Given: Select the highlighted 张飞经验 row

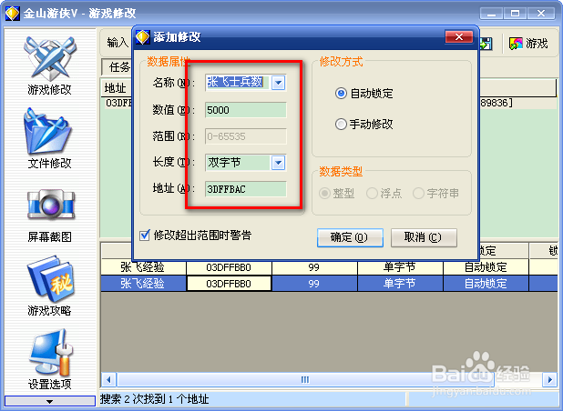Looking at the screenshot, I should click(329, 284).
